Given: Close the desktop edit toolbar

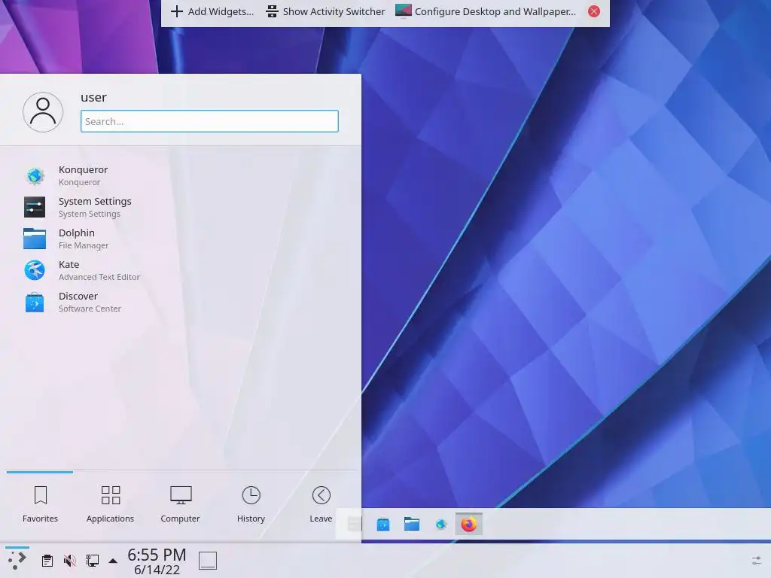Looking at the screenshot, I should pyautogui.click(x=594, y=11).
